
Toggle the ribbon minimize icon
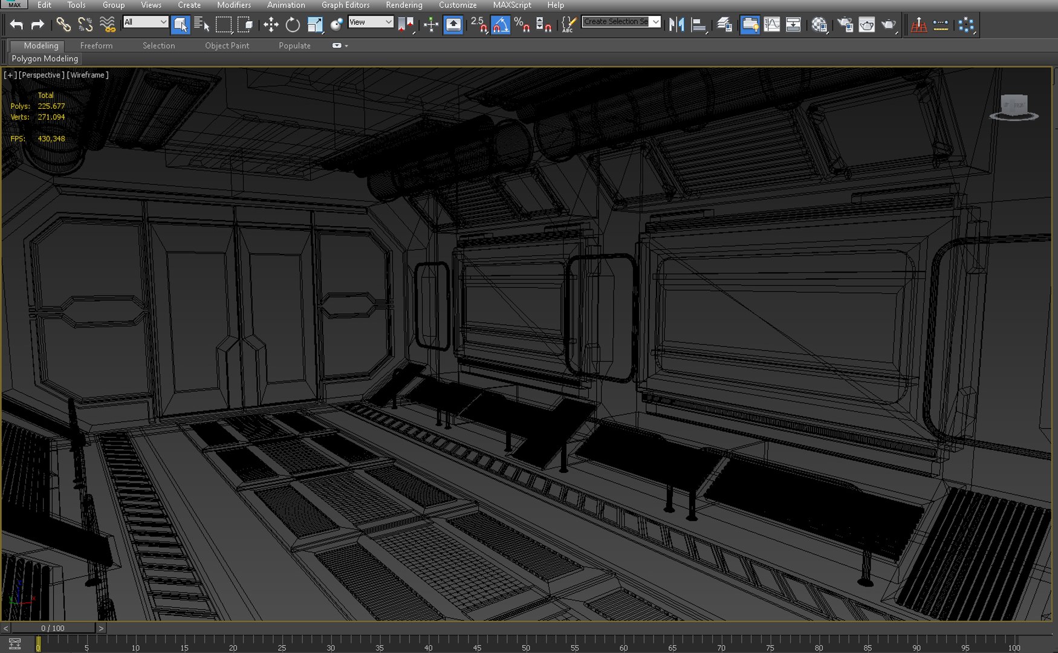click(x=337, y=45)
